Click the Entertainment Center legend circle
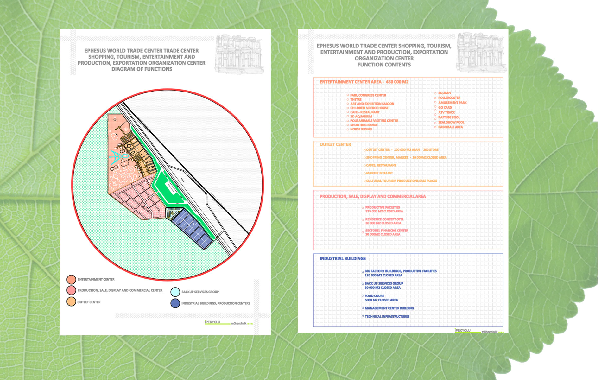 pos(71,279)
